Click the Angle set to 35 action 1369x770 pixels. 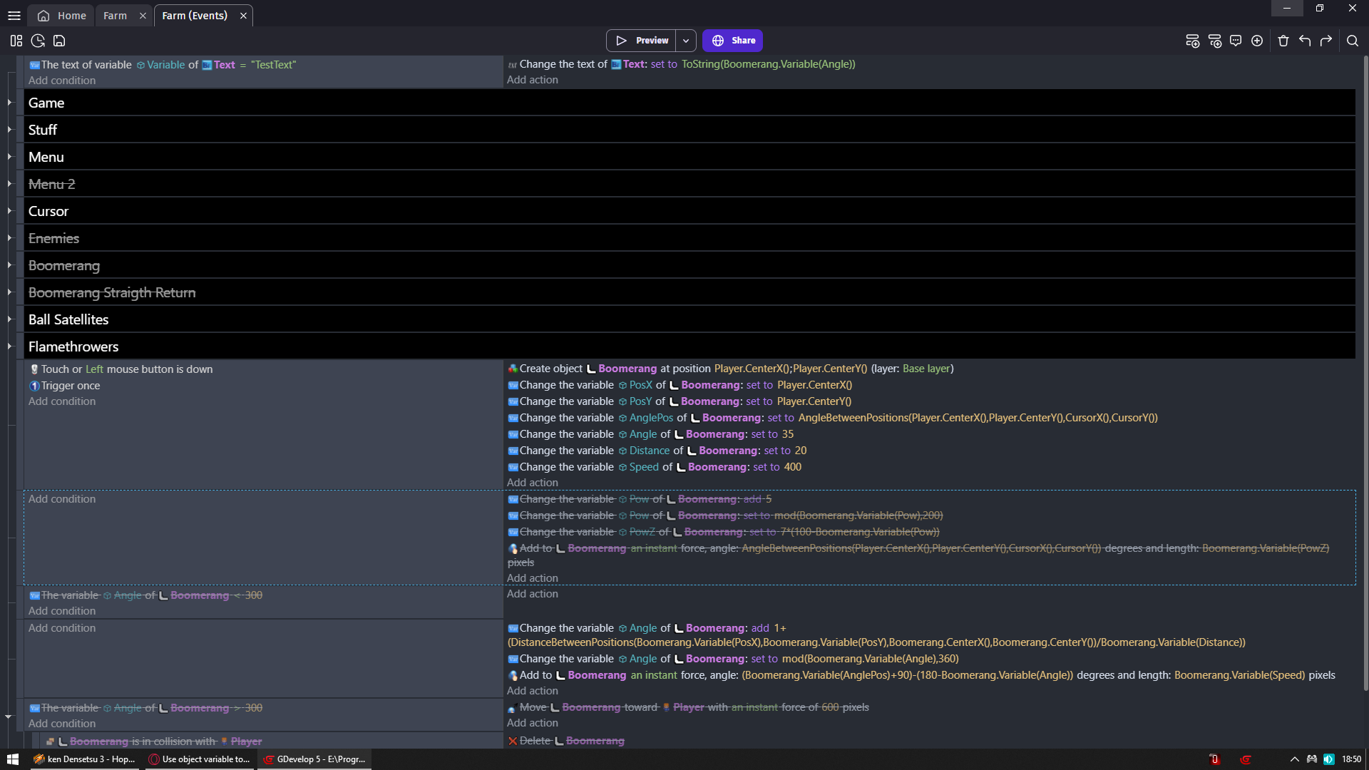650,434
